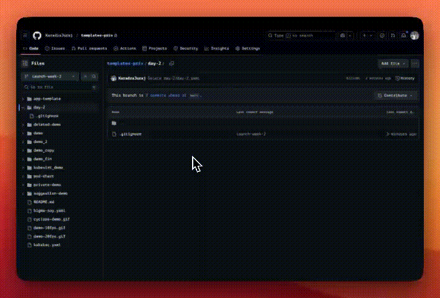Screen dimensions: 440x298
Task: Open user profile avatar menu
Action: (x=415, y=35)
